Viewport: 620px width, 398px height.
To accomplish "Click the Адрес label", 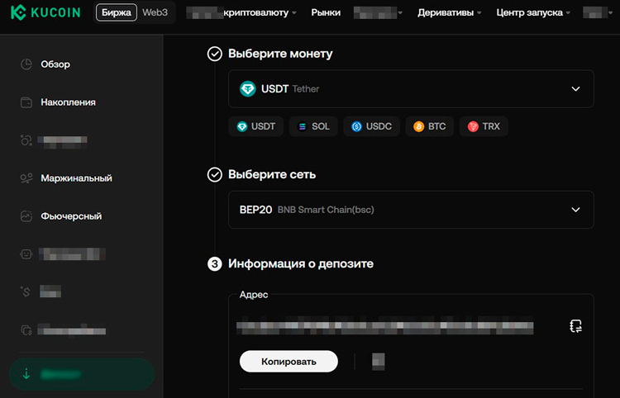I will click(x=254, y=295).
